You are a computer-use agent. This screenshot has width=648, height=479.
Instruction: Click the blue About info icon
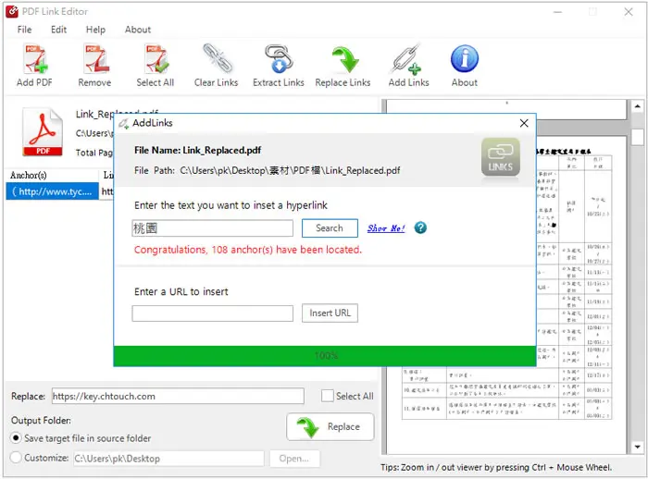[465, 58]
